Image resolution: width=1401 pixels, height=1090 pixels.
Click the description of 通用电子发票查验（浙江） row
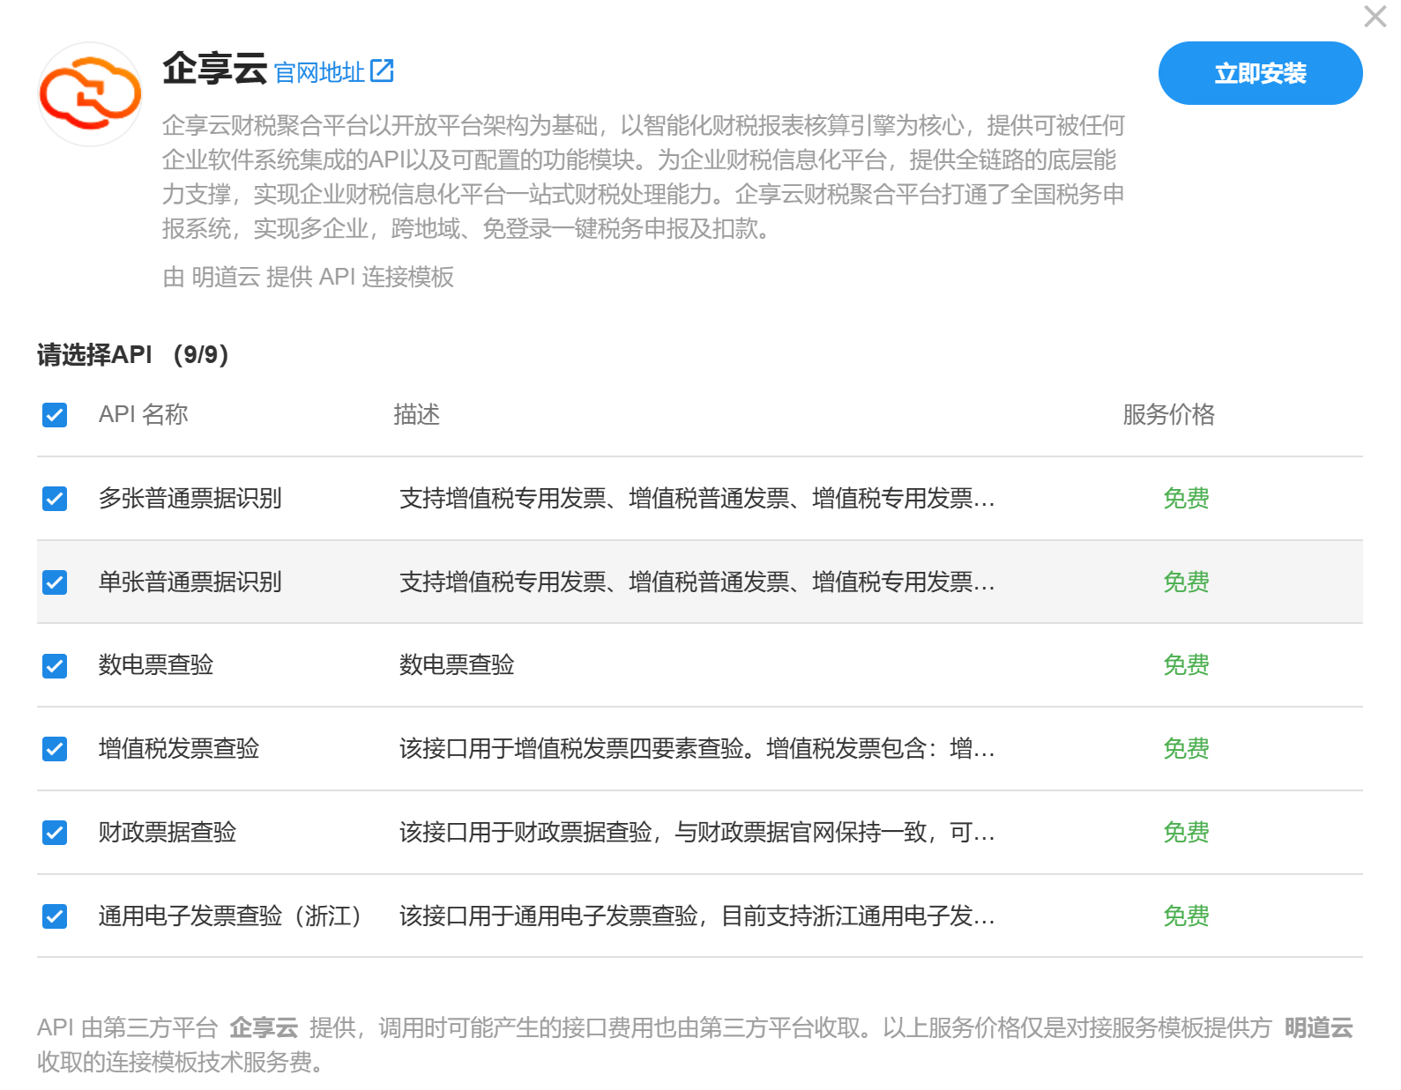697,916
